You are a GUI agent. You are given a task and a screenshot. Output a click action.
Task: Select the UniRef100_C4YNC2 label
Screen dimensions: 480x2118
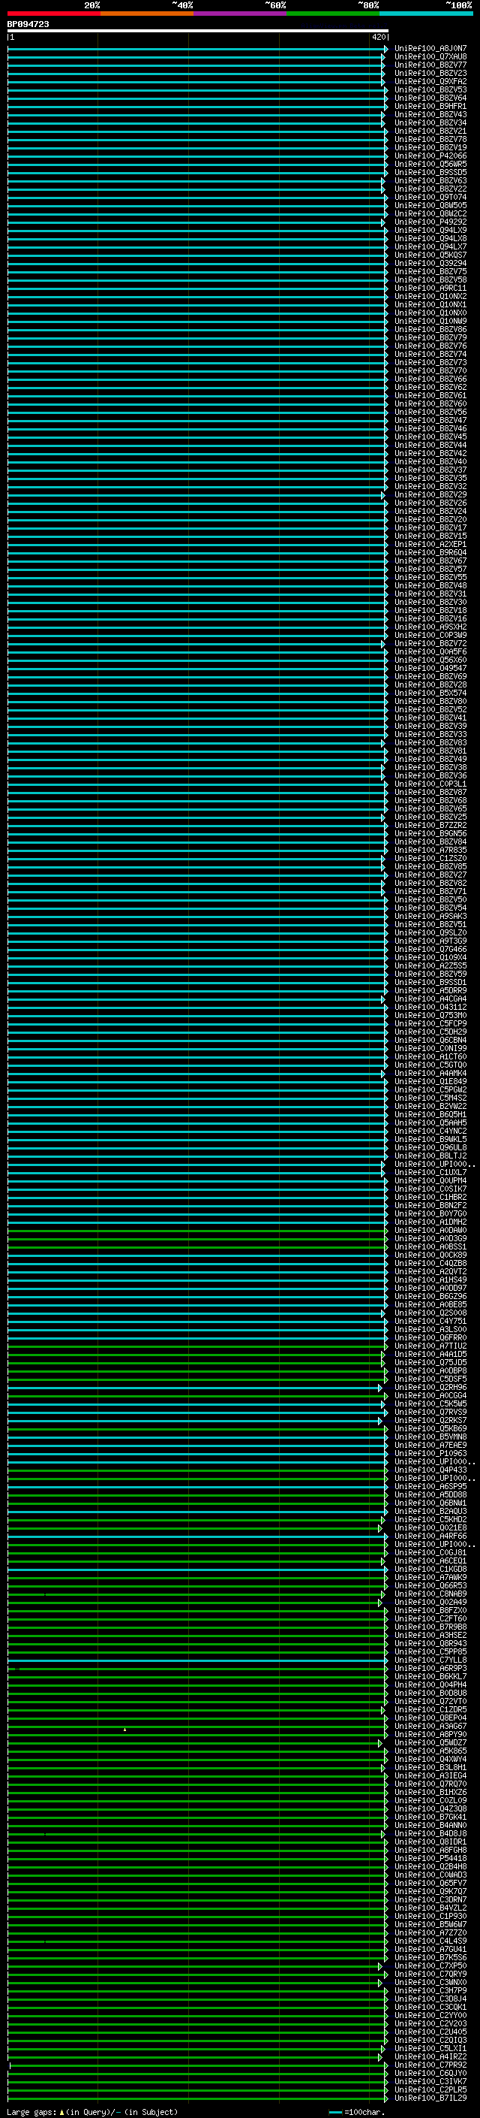[x=430, y=1132]
